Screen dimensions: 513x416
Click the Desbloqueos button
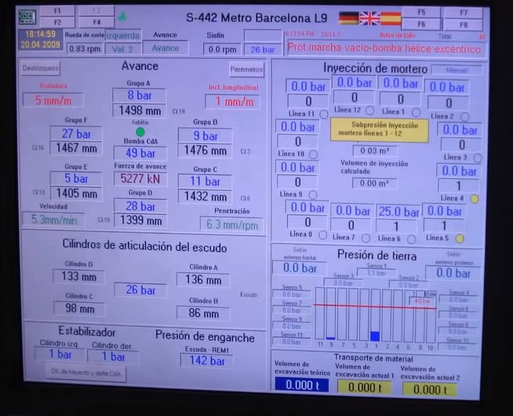[x=41, y=68]
